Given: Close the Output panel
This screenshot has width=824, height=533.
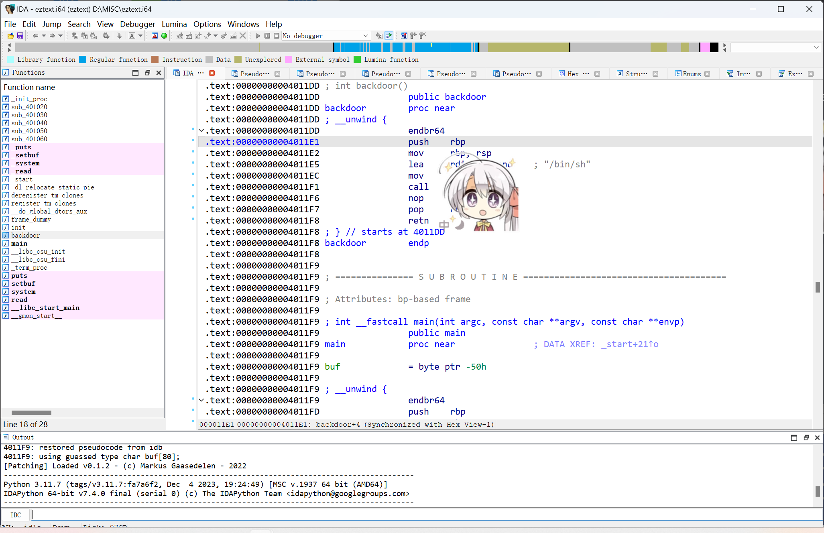Looking at the screenshot, I should coord(817,437).
